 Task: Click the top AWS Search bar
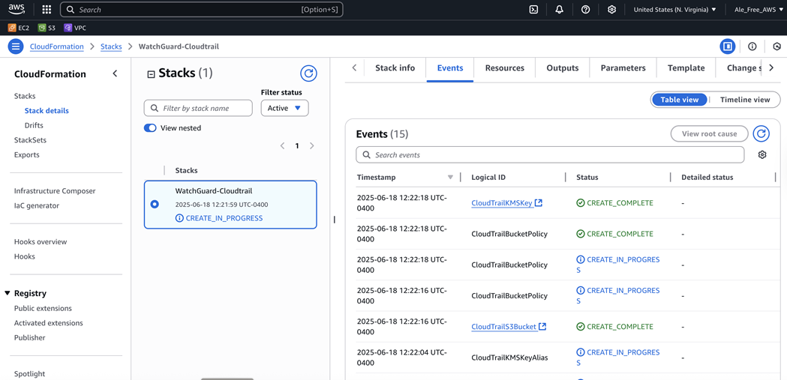[201, 10]
